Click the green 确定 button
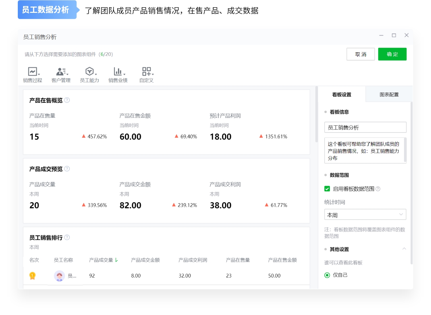Screen dimensions: 431x315 pos(392,54)
